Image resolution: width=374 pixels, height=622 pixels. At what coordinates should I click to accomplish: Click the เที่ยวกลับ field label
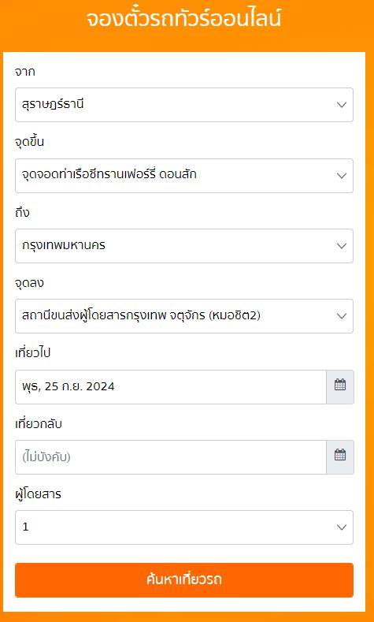(39, 423)
